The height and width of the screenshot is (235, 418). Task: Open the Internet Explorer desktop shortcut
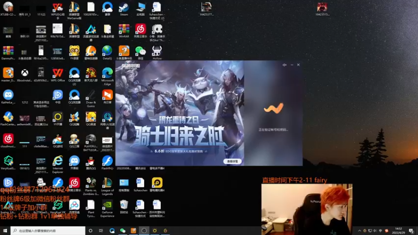[57, 164]
